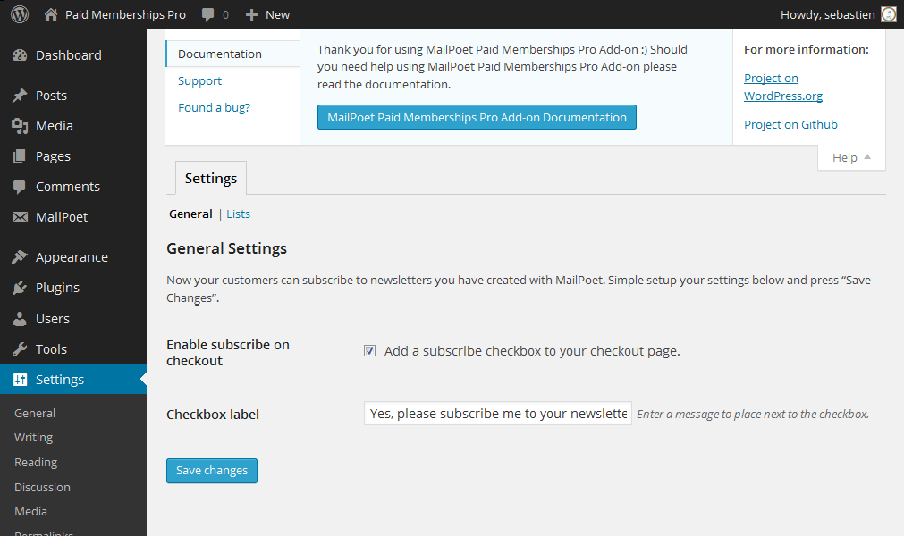The width and height of the screenshot is (904, 536).
Task: Click the WordPress logo in admin bar
Action: point(20,14)
